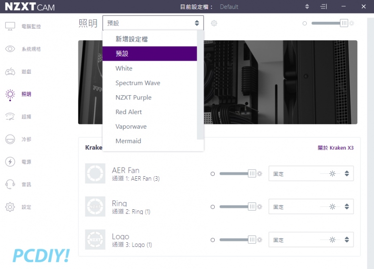Open Ring 固定 effect dropdown
This screenshot has width=374, height=269.
tap(311, 207)
